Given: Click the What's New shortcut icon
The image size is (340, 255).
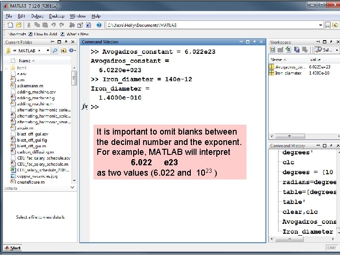Looking at the screenshot, I should pyautogui.click(x=62, y=34).
